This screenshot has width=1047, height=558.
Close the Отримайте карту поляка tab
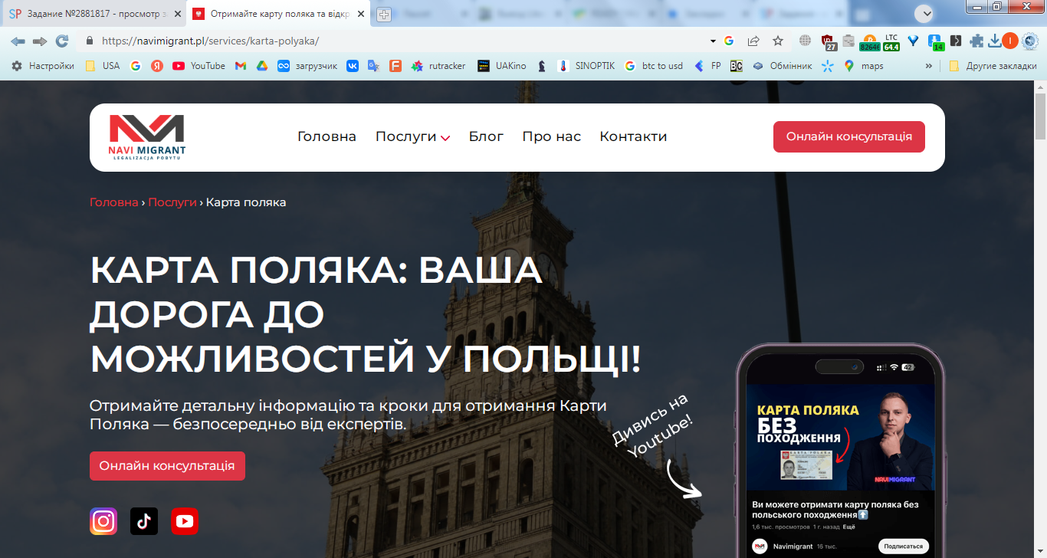click(x=360, y=14)
